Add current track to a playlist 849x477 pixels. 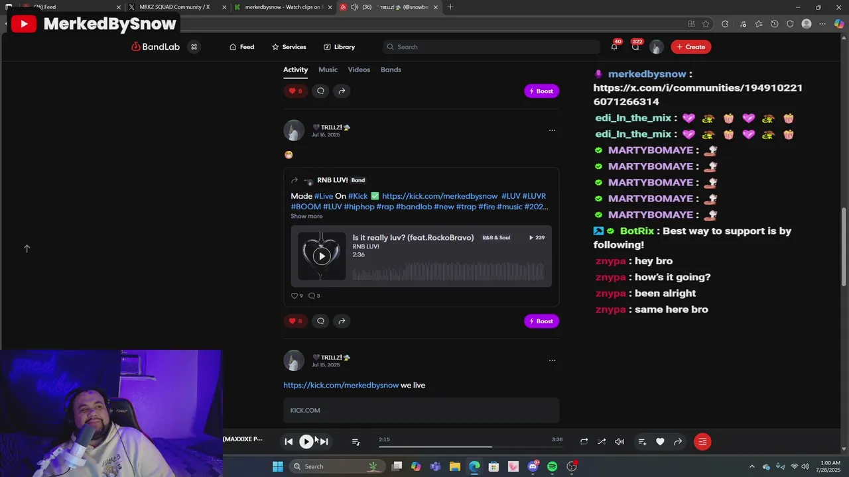pos(642,442)
